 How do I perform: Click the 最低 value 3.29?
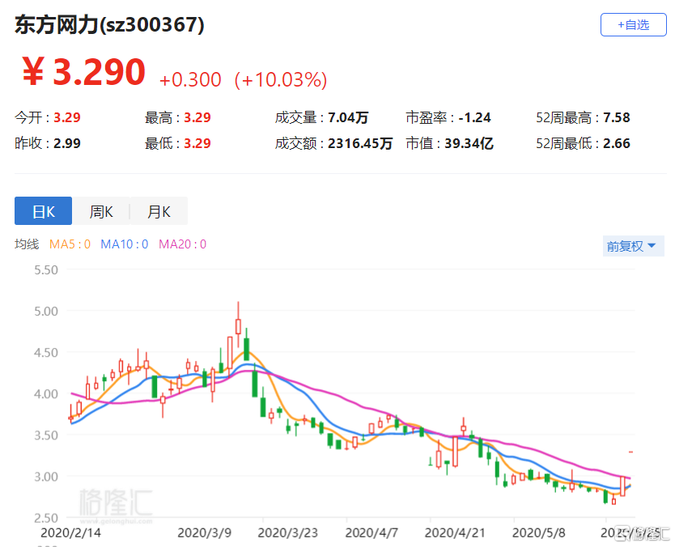(x=197, y=143)
